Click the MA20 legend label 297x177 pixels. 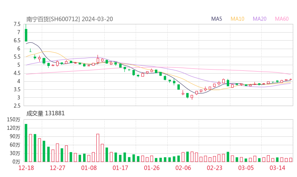coord(260,19)
